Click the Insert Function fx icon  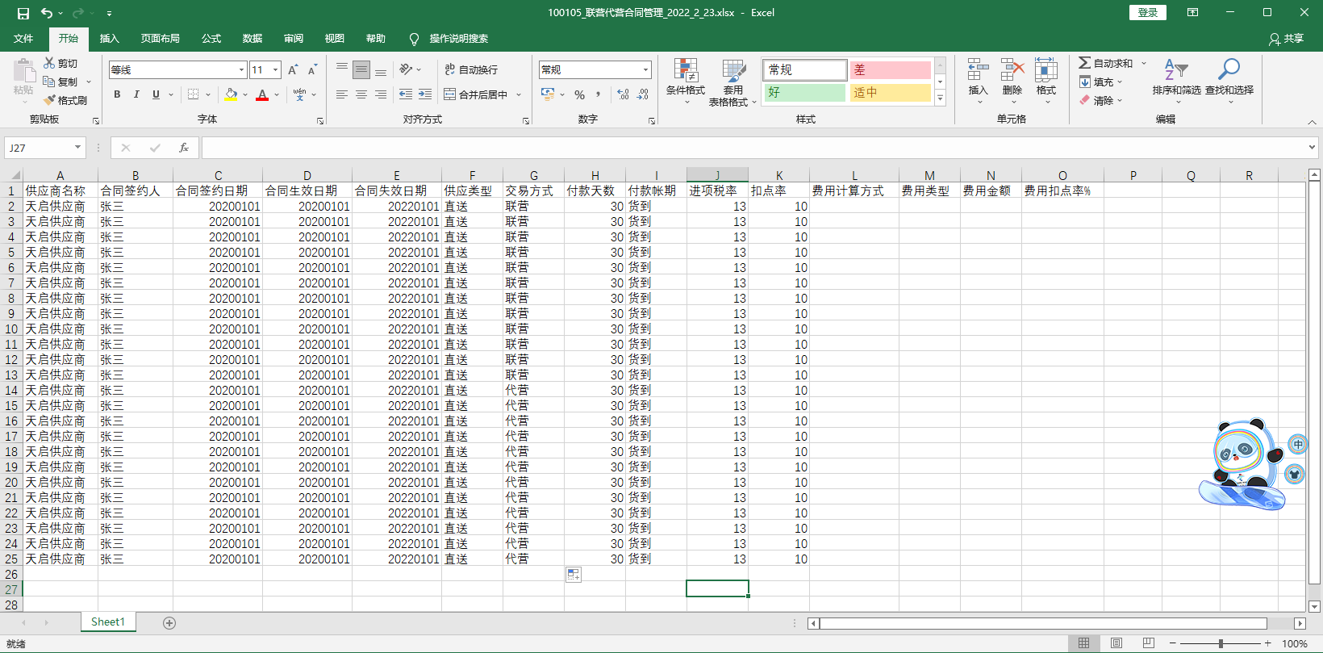184,148
